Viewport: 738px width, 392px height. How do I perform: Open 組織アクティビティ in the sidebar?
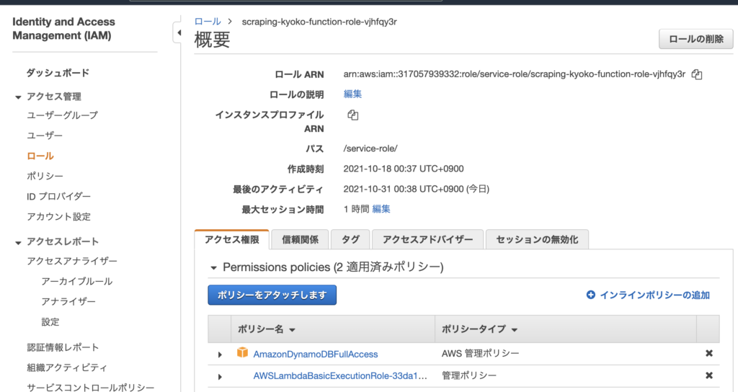click(x=67, y=367)
